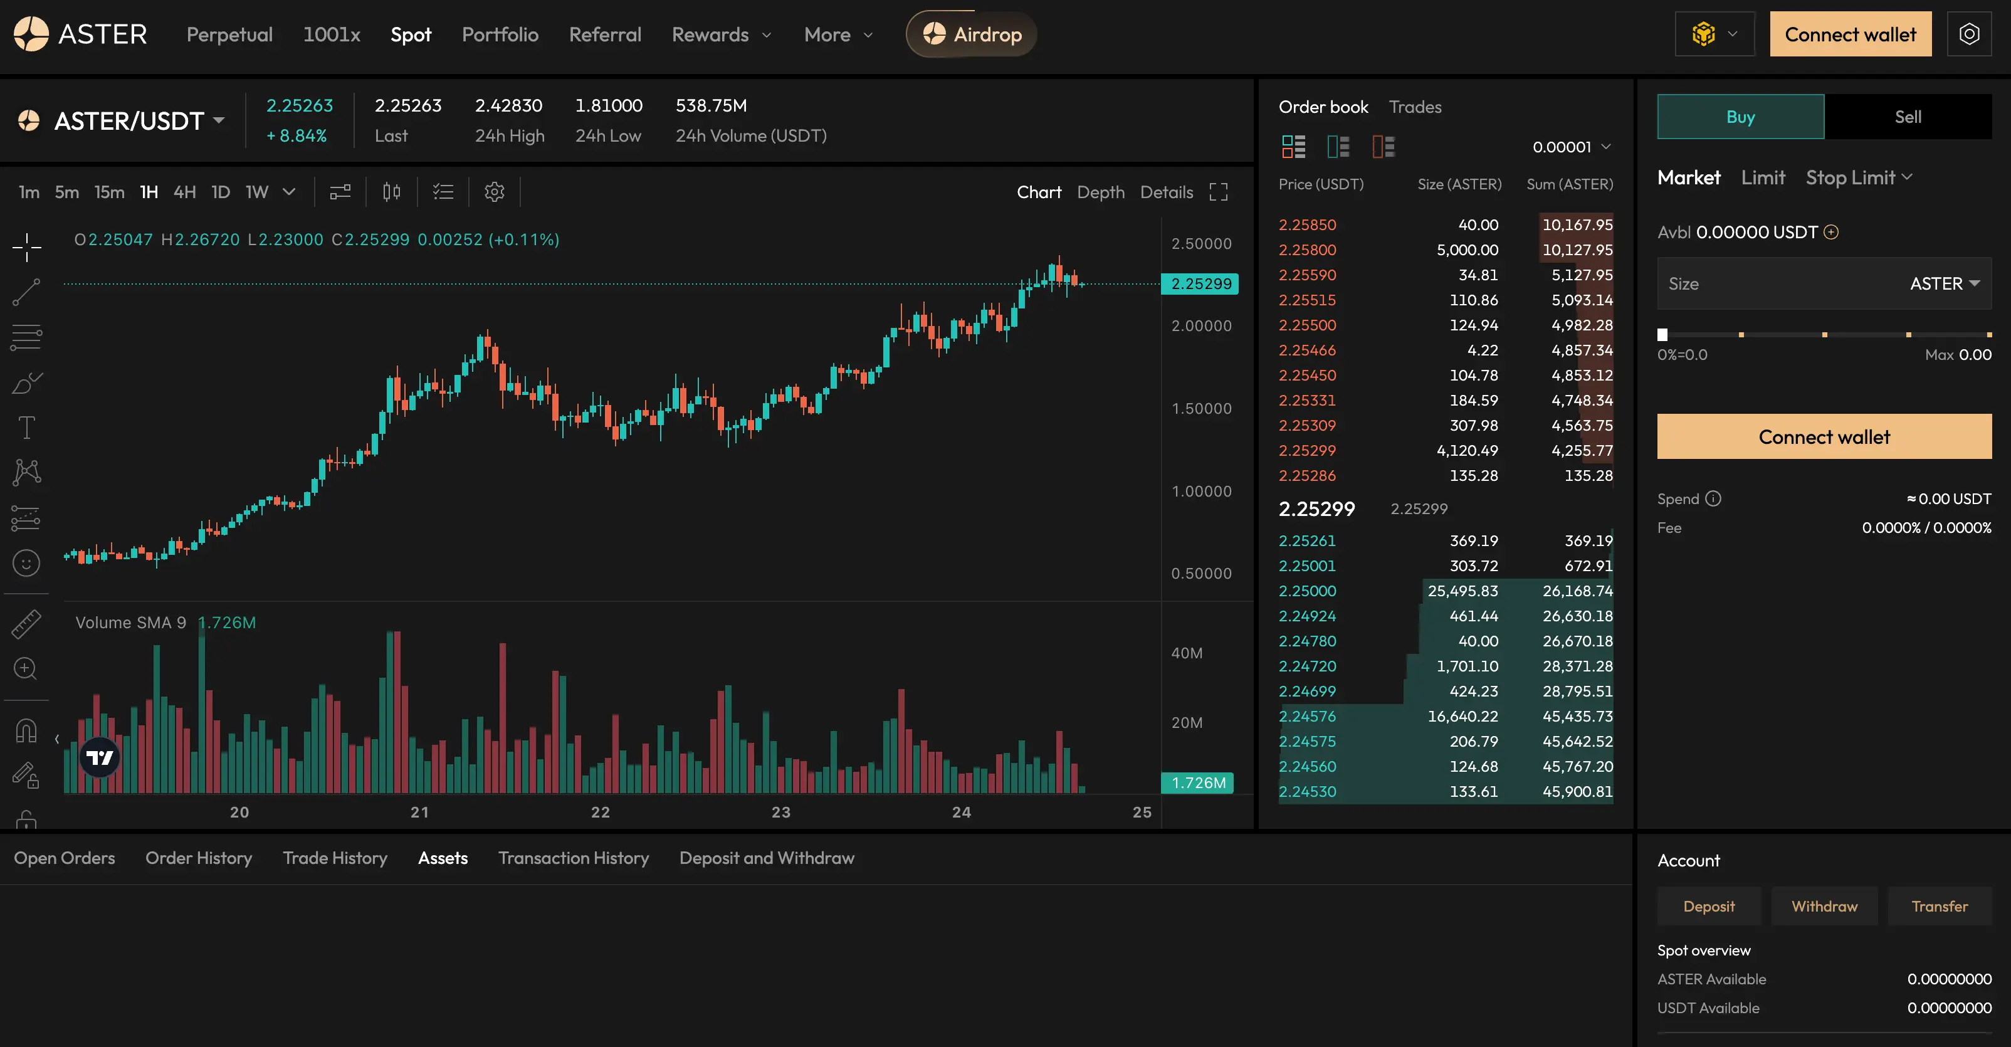Click Connect wallet in the header

click(1849, 34)
